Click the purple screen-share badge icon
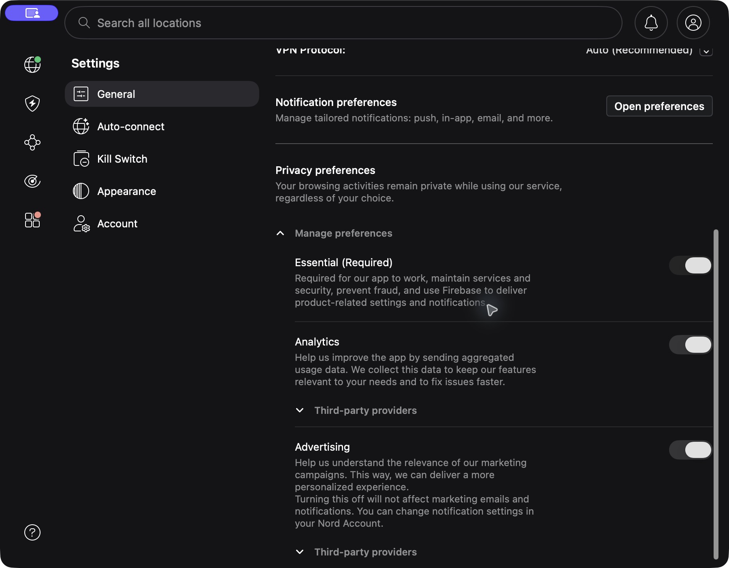 (x=32, y=13)
